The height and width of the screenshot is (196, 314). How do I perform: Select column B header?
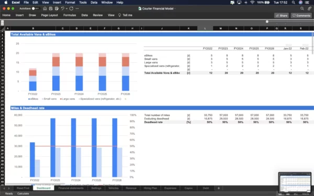pyautogui.click(x=33, y=28)
